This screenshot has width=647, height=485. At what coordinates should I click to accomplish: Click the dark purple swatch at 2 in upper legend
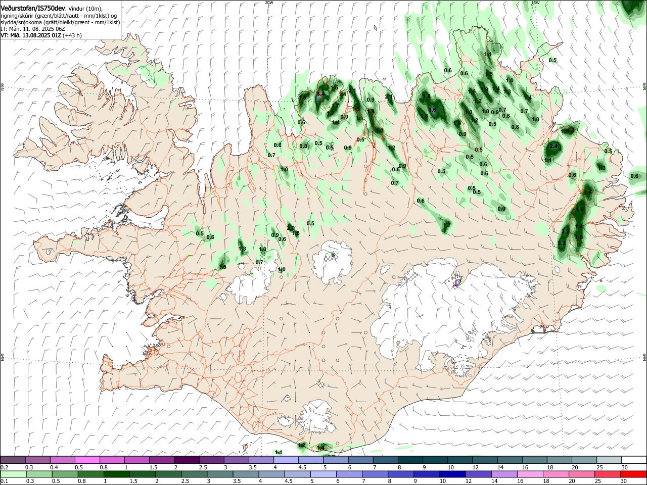(x=186, y=460)
